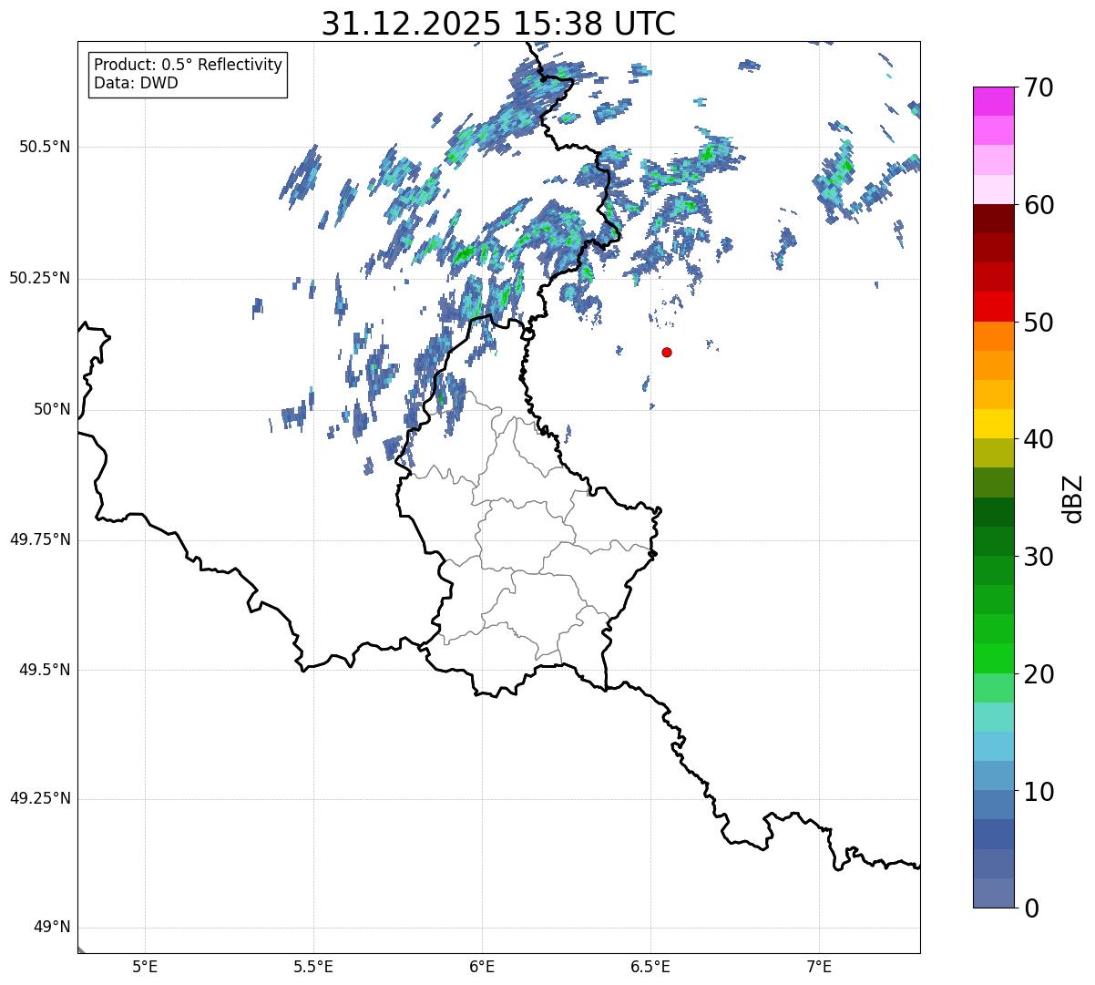Click the 6.5°E longitude label
Screen dimensions: 1095x985
650,966
